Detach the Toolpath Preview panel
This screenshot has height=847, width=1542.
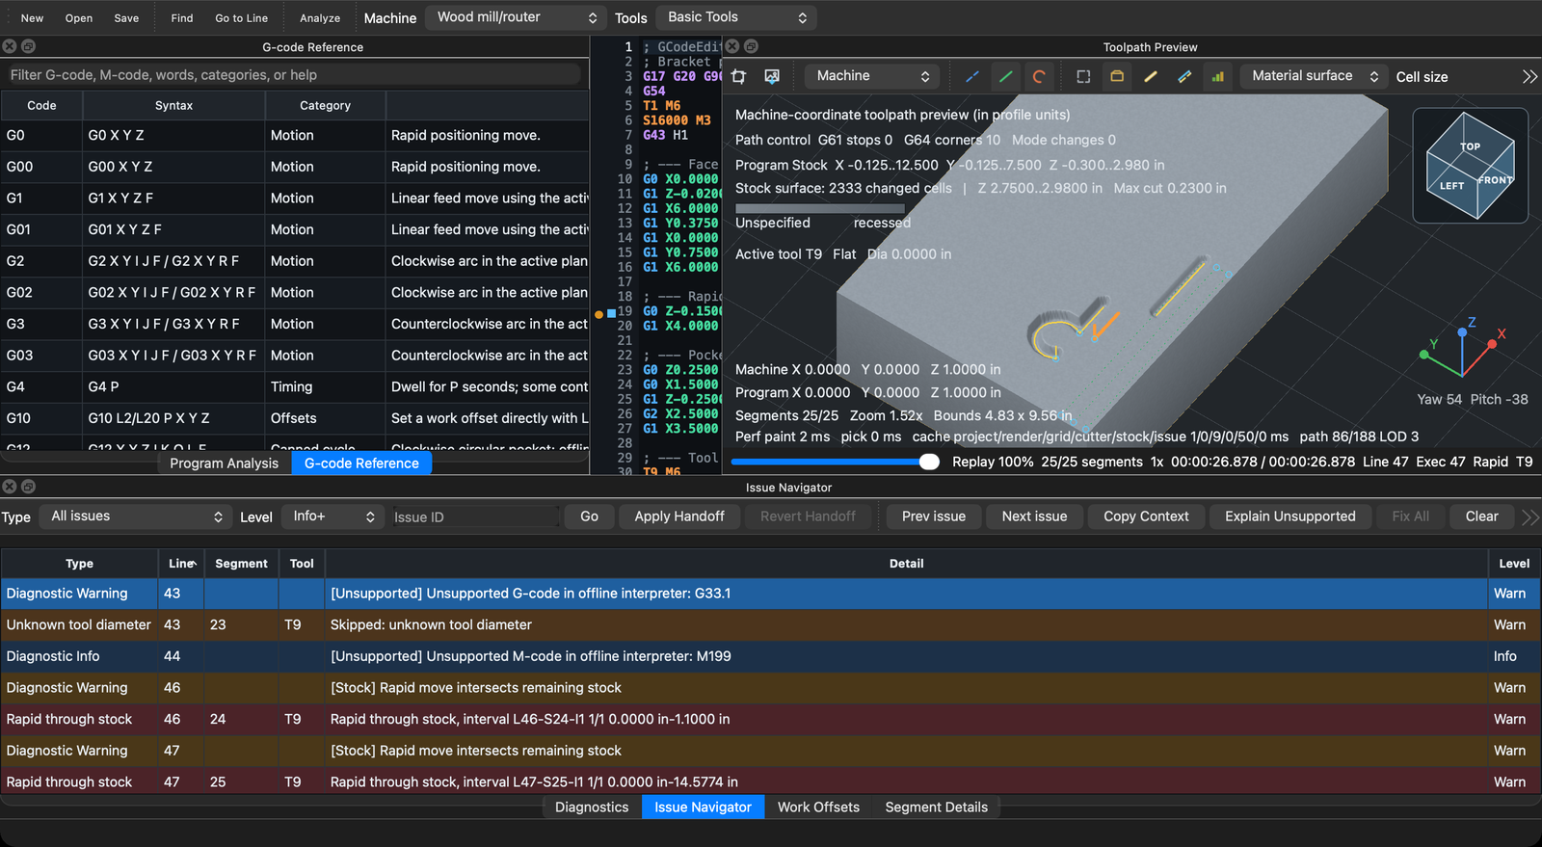pos(751,46)
